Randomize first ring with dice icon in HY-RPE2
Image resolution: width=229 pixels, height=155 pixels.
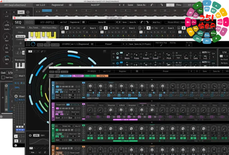pyautogui.click(x=117, y=58)
